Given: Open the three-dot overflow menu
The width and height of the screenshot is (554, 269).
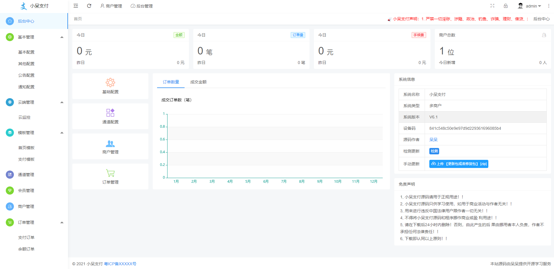Looking at the screenshot, I should 549,6.
